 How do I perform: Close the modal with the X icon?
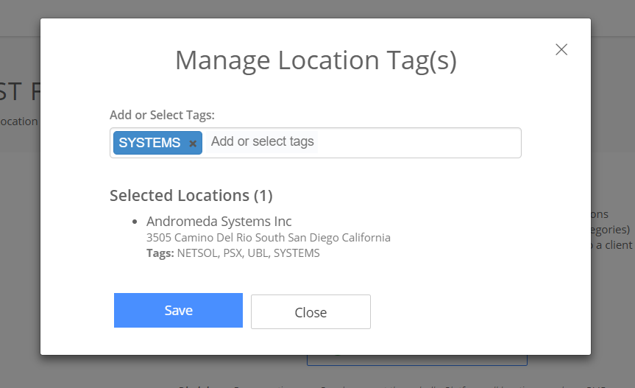[561, 49]
